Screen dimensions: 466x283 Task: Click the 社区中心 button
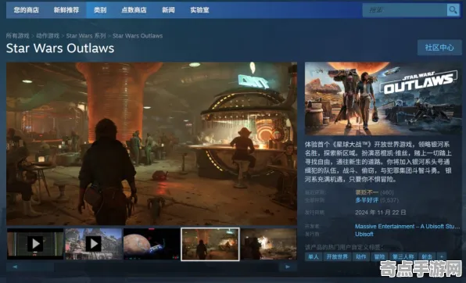[439, 47]
